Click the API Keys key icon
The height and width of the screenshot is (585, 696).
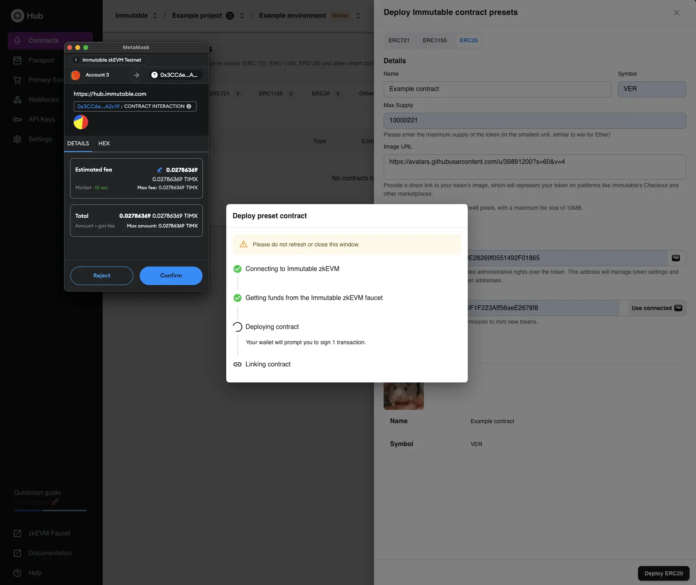[17, 119]
